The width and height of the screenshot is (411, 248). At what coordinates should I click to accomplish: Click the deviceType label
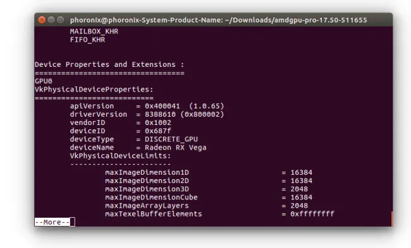coord(92,139)
